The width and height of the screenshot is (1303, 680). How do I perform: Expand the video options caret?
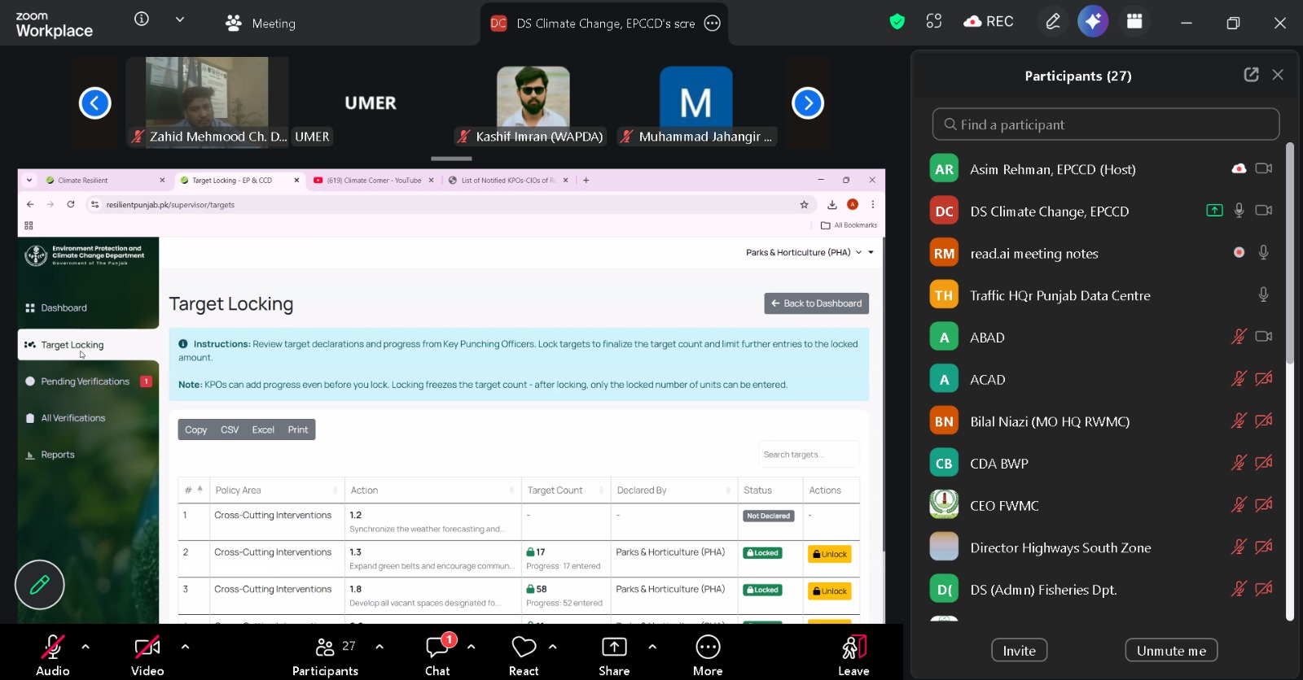coord(185,647)
